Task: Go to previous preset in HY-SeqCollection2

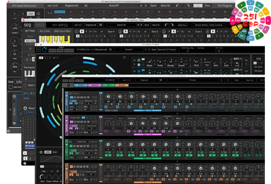Action: 141,6
